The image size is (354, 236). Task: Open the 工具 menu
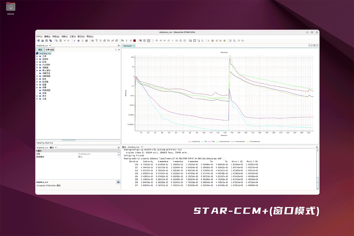(73, 36)
